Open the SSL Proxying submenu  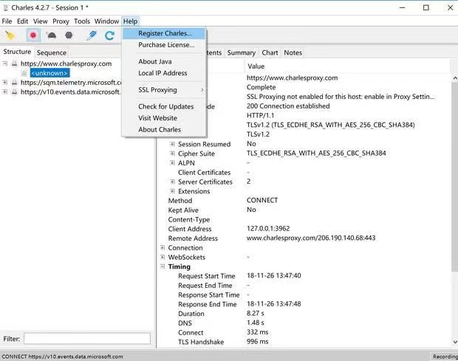[x=165, y=90]
